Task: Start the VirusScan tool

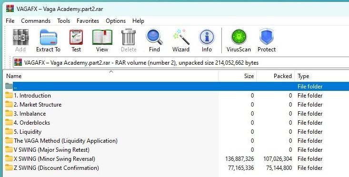Action: pos(239,37)
